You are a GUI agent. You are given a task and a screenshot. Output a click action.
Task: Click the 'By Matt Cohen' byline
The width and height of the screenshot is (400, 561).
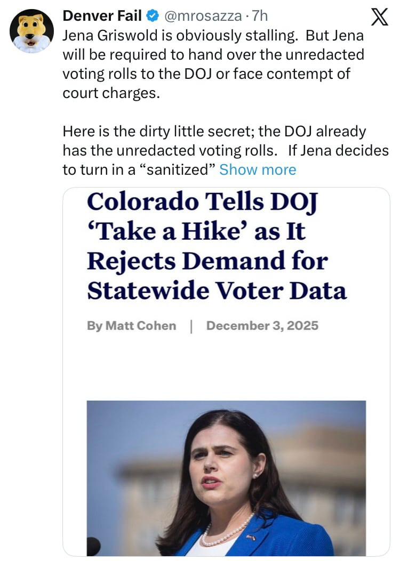tap(131, 326)
